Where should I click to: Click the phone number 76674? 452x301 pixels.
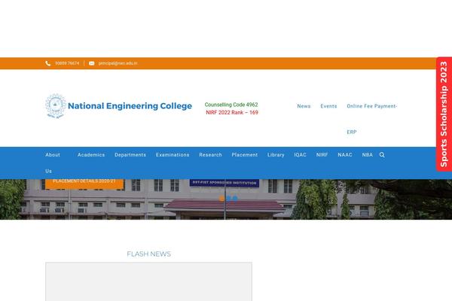[x=67, y=63]
